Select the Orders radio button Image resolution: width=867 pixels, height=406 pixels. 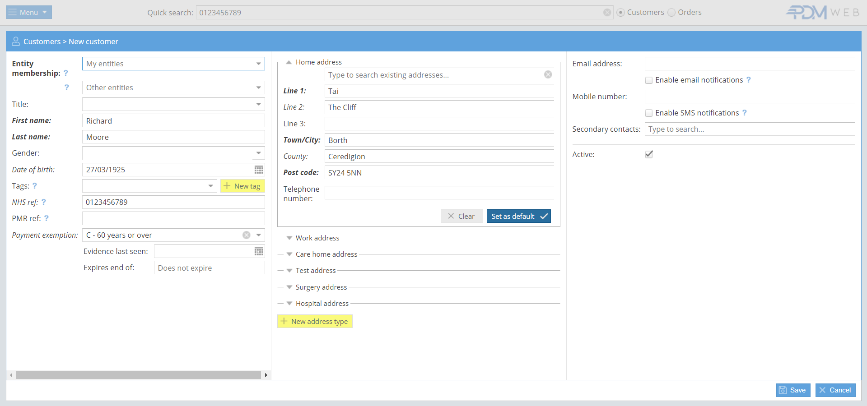pos(671,13)
